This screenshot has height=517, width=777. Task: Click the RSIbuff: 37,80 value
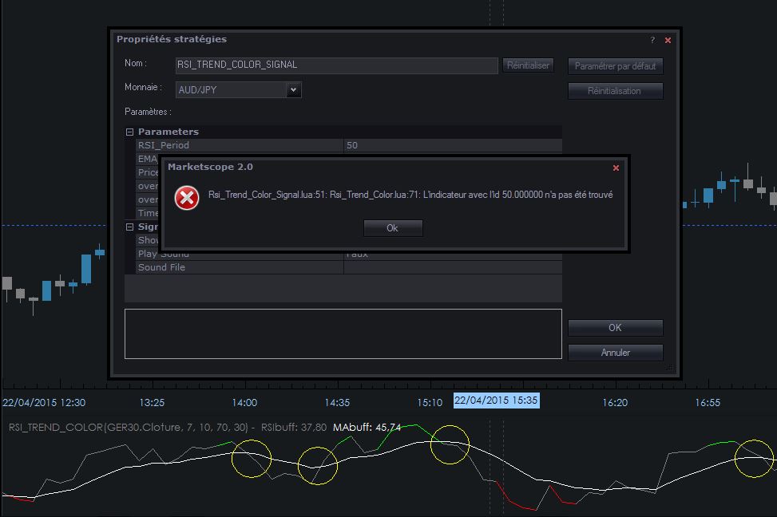294,428
